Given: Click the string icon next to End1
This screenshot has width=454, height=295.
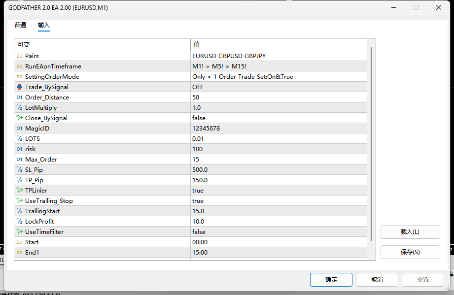Looking at the screenshot, I should (19, 252).
